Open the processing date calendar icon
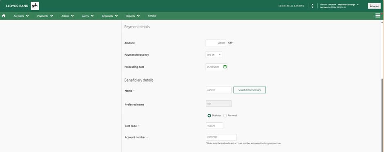The width and height of the screenshot is (384, 152). 225,67
